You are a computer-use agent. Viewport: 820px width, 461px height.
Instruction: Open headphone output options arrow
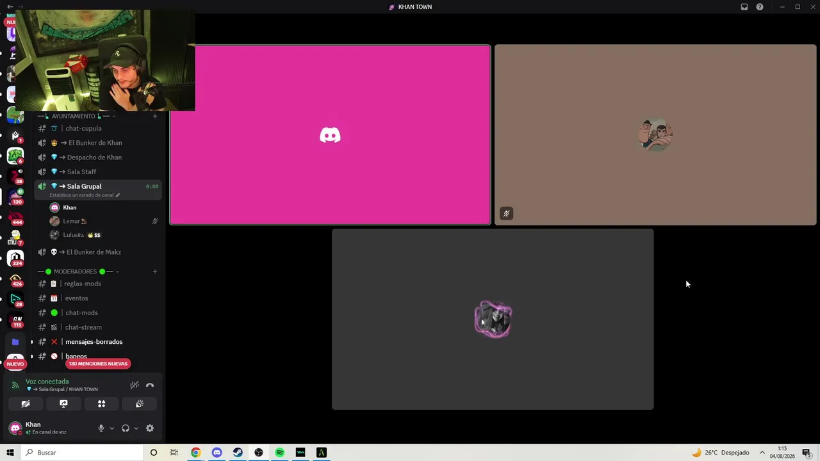136,428
